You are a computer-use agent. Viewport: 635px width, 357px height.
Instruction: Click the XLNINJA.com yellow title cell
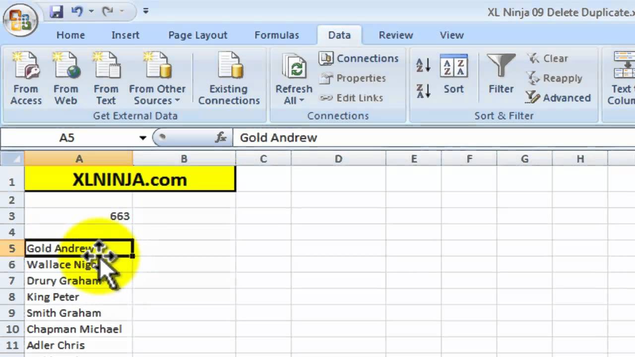[x=130, y=179]
